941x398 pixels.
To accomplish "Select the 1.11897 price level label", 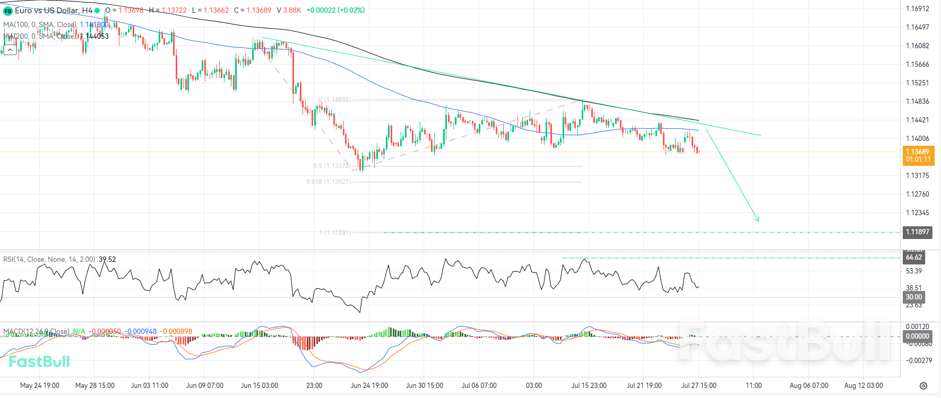I will point(917,232).
